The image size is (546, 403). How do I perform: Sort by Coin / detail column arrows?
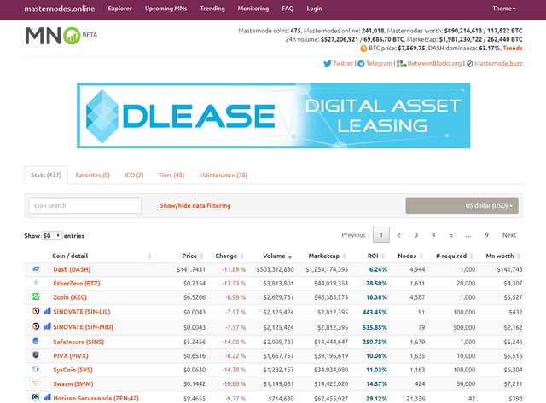click(150, 256)
